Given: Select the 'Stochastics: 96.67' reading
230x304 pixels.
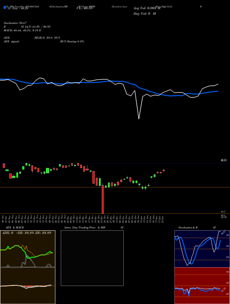Looking at the screenshot, I should tap(15, 23).
